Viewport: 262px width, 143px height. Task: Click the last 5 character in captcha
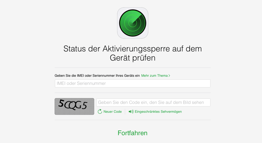[85, 105]
